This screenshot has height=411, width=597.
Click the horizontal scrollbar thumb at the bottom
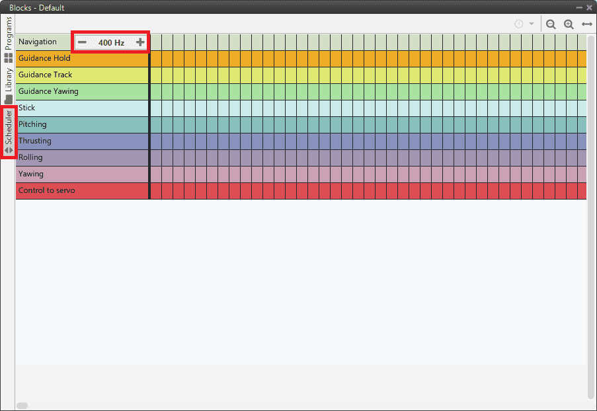tap(22, 406)
